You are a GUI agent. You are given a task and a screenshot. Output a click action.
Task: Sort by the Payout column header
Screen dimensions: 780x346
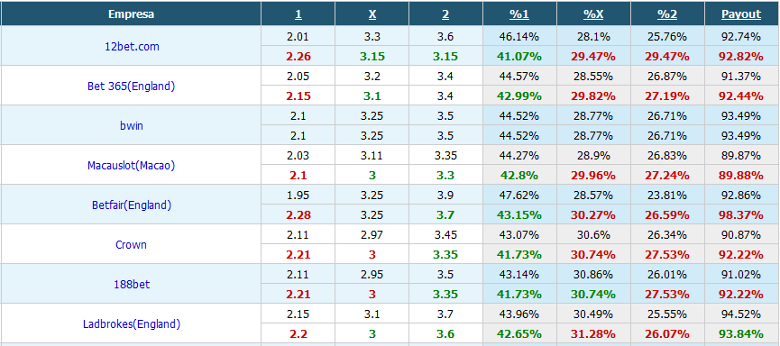tap(741, 14)
